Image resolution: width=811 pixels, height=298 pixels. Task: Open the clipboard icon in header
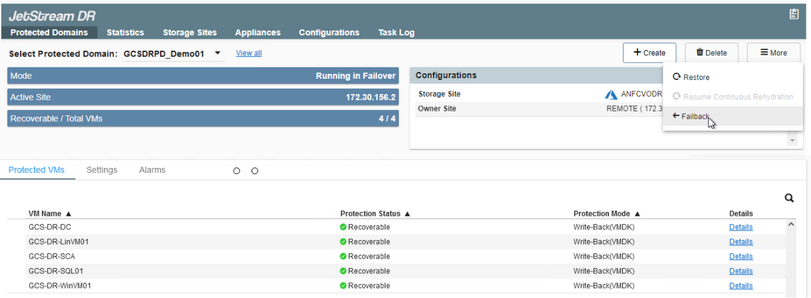click(x=794, y=13)
